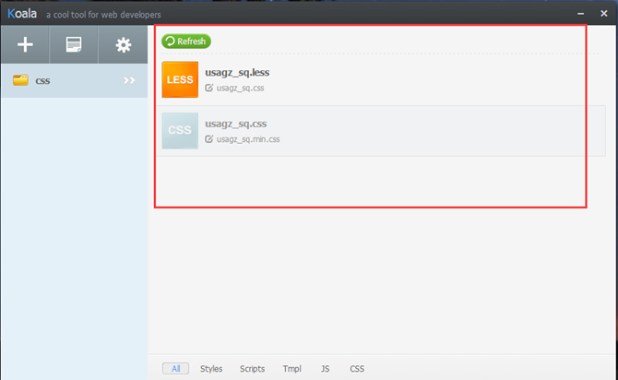The image size is (618, 380).
Task: Click the usagz_sq.min.css output path text
Action: 248,139
